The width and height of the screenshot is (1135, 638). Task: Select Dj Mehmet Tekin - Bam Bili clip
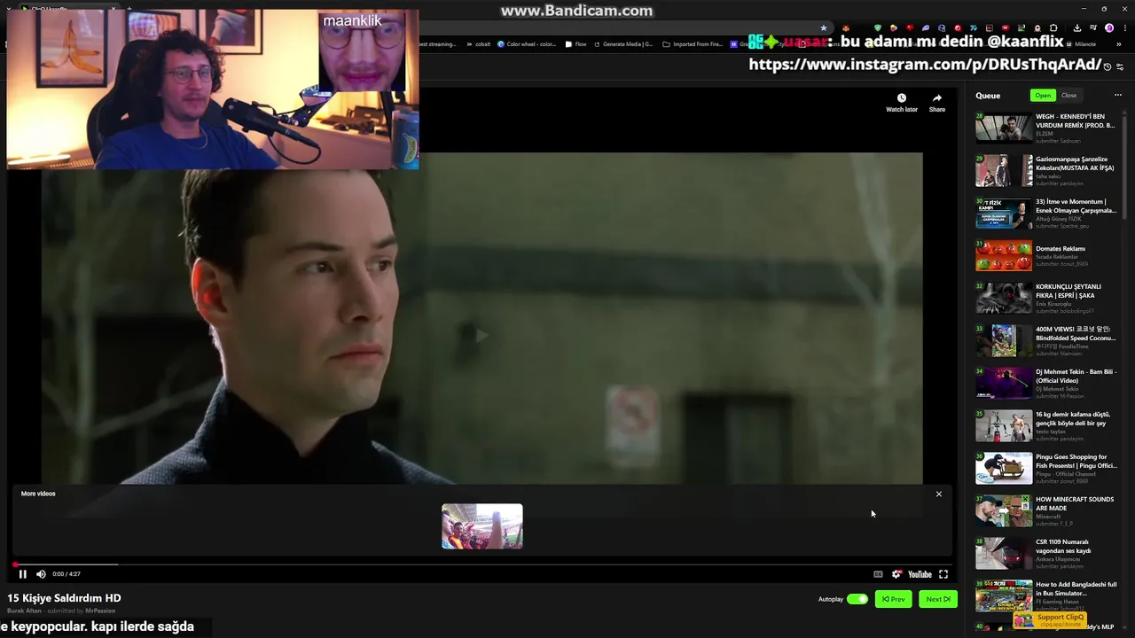pos(1046,384)
